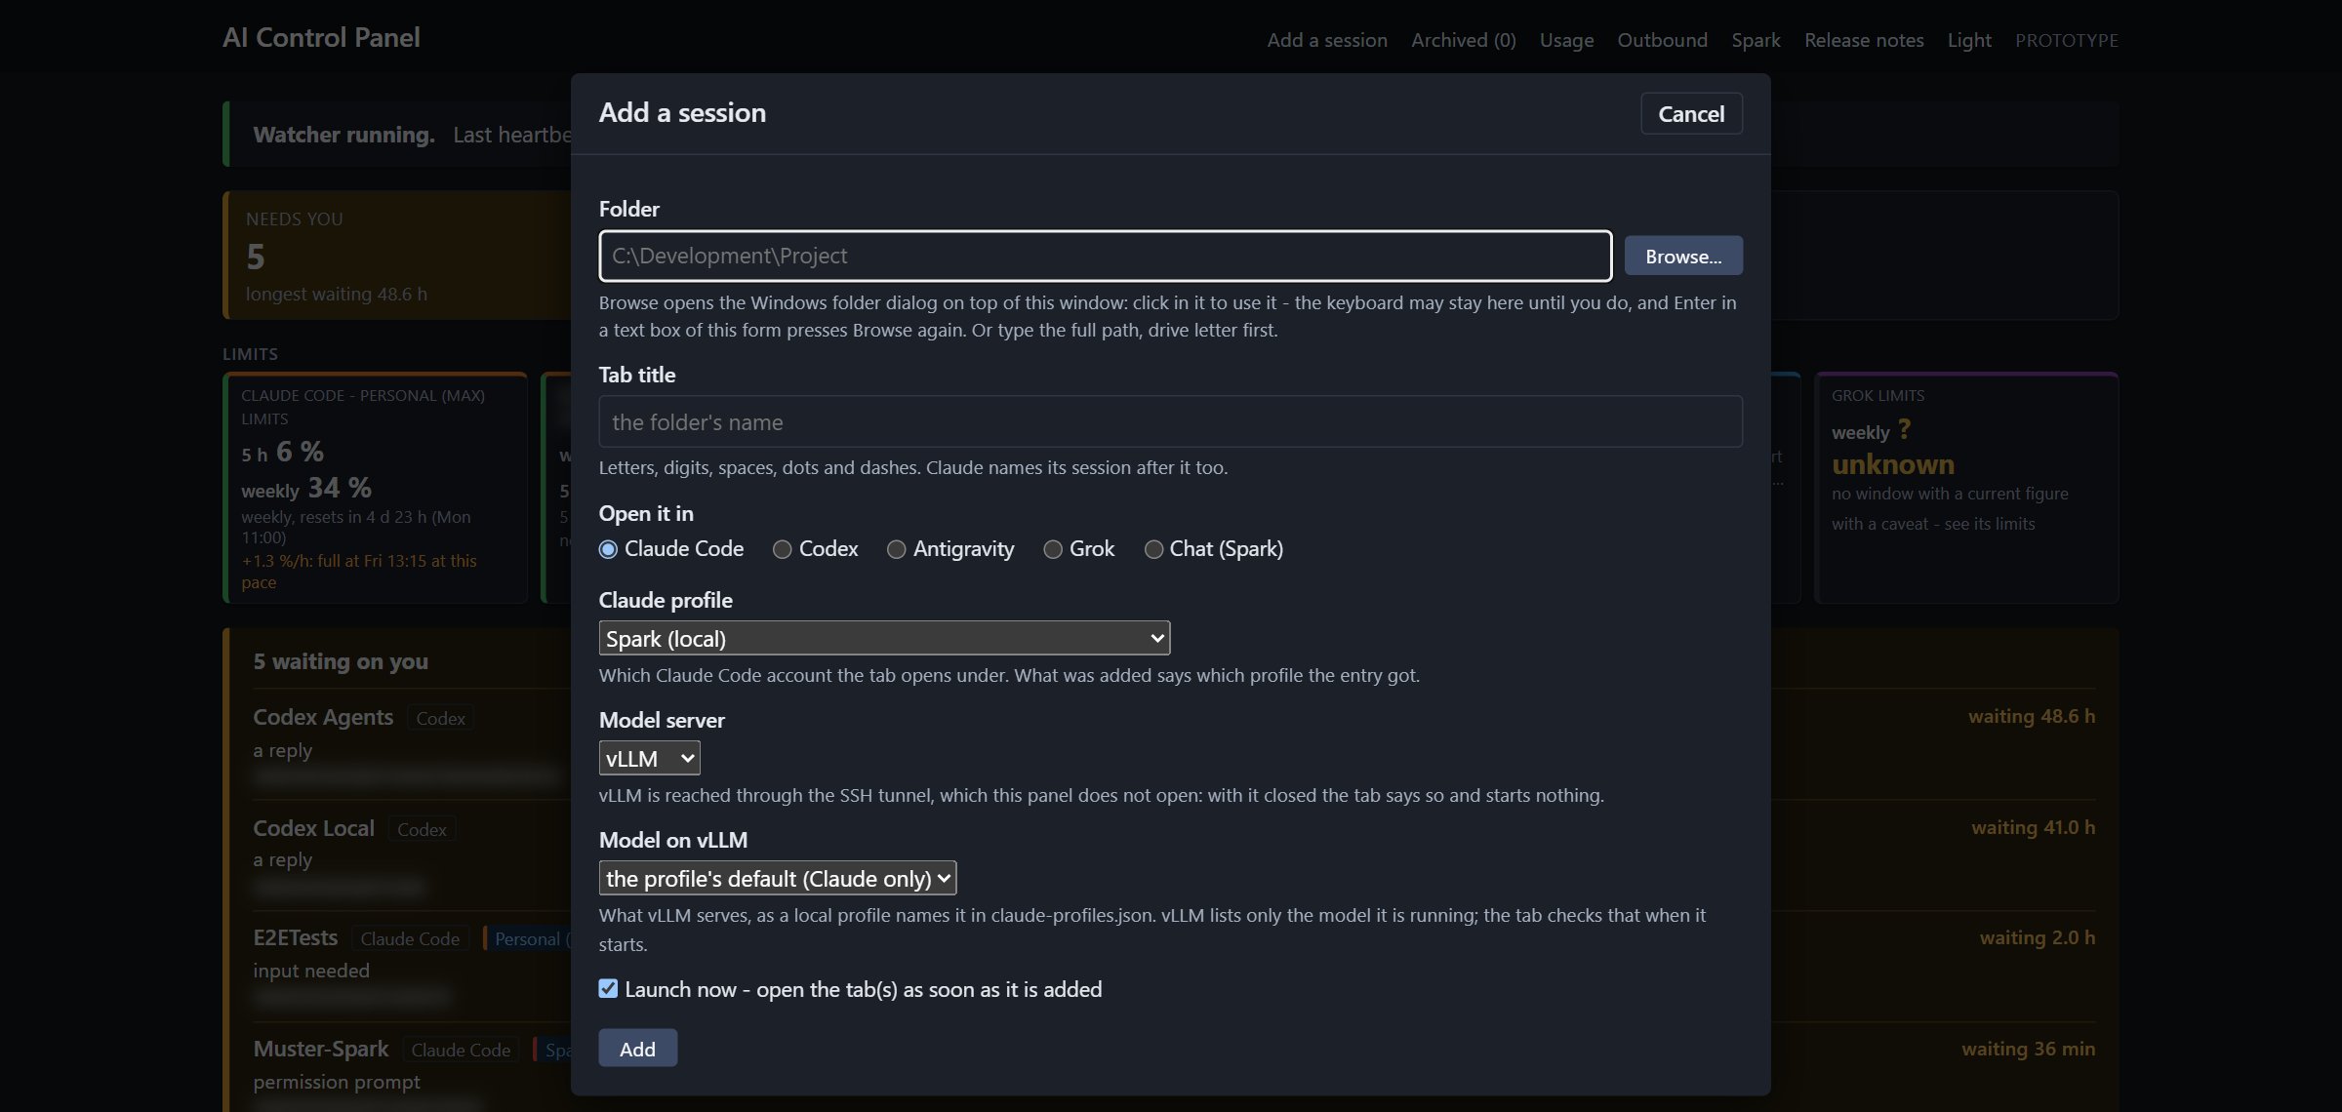The height and width of the screenshot is (1112, 2342).
Task: Click the '5 waiting on you' heading
Action: pos(341,661)
